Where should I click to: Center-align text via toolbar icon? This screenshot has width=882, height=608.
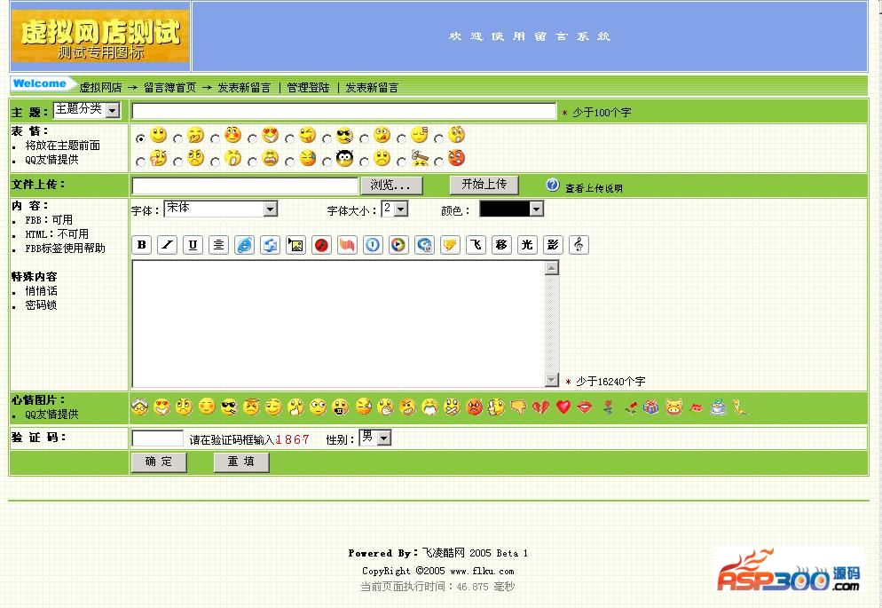(x=219, y=245)
